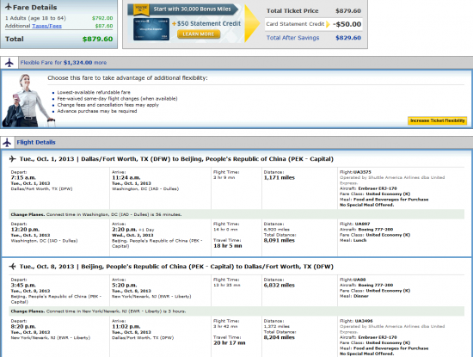Click the small arrow next to Card Statement Credit
The image size is (473, 357).
[x=328, y=24]
